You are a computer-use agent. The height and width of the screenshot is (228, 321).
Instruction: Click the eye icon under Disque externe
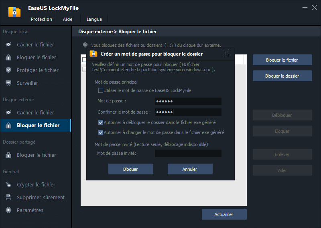(8, 112)
